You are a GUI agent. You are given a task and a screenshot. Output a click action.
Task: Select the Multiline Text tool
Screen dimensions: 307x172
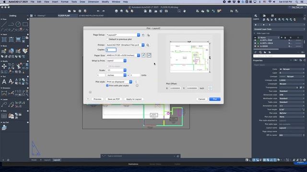pyautogui.click(x=4, y=82)
